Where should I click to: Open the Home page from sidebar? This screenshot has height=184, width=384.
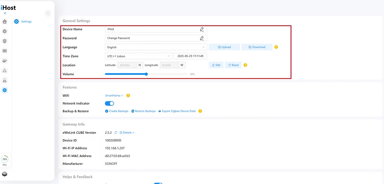click(x=5, y=22)
